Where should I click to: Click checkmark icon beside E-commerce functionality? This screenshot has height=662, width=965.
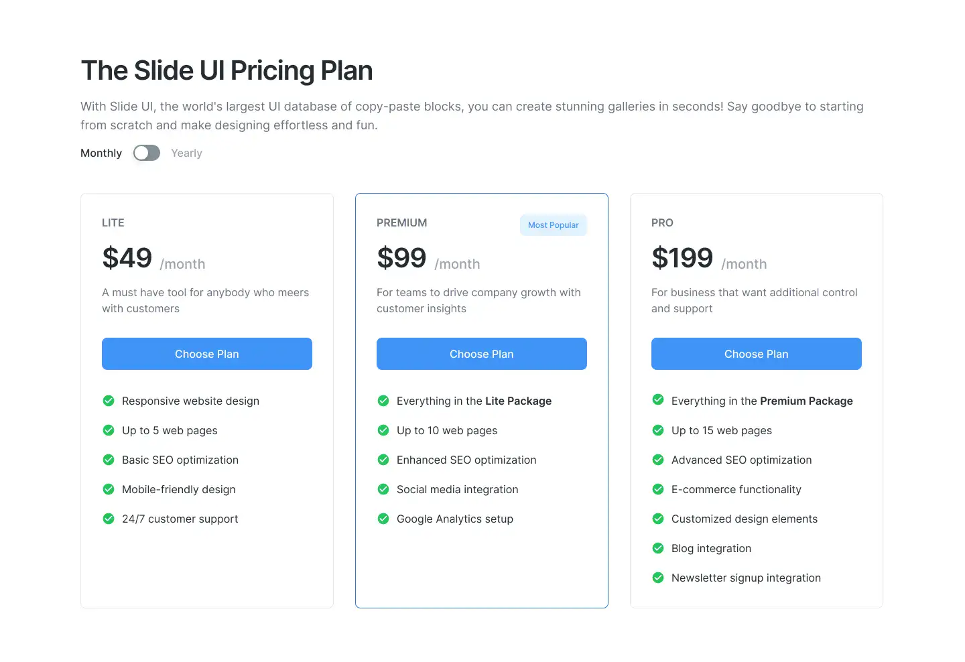(658, 489)
